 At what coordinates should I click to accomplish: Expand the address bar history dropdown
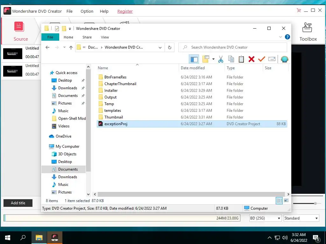160,48
